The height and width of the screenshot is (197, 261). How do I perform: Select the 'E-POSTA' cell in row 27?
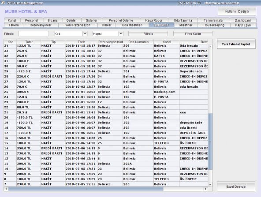(167, 82)
